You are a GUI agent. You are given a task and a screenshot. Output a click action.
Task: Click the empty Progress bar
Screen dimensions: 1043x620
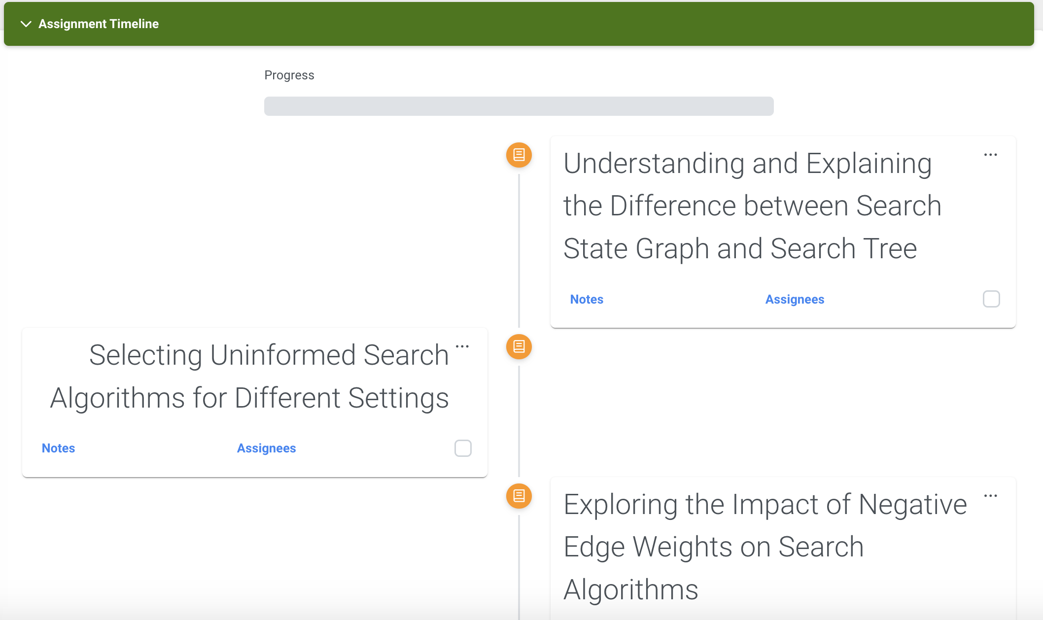click(x=519, y=106)
